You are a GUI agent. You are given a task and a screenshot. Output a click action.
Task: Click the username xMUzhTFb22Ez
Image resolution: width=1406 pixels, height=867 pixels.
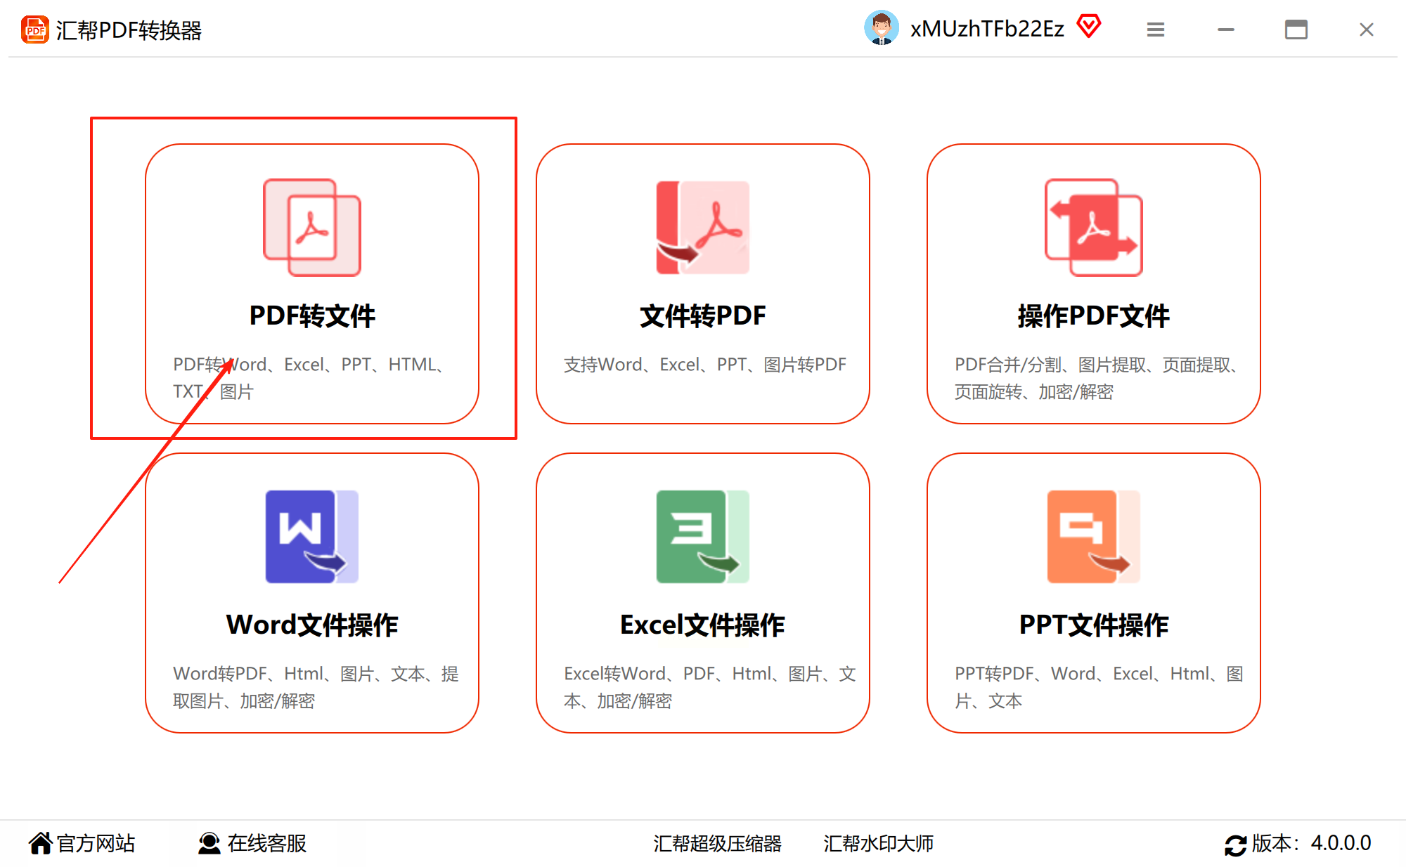click(987, 29)
